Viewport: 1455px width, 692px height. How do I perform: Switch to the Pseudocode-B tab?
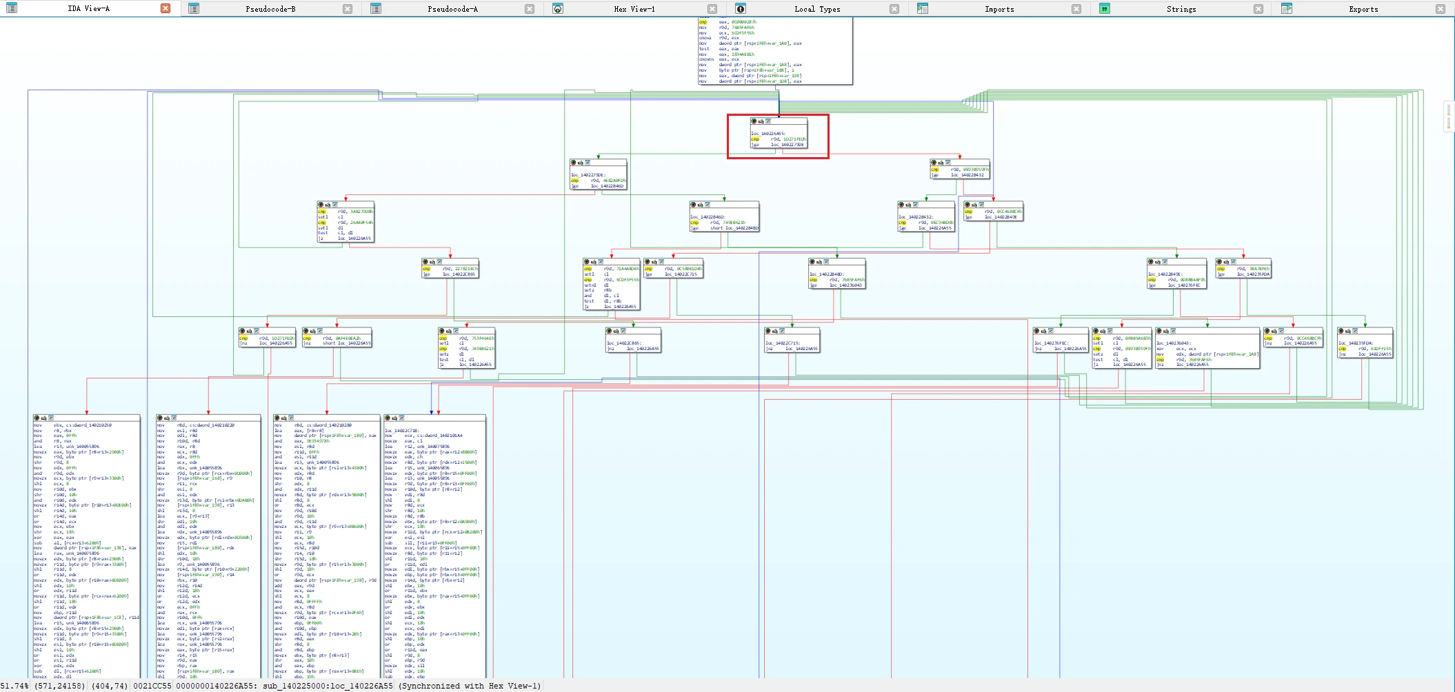[x=270, y=9]
